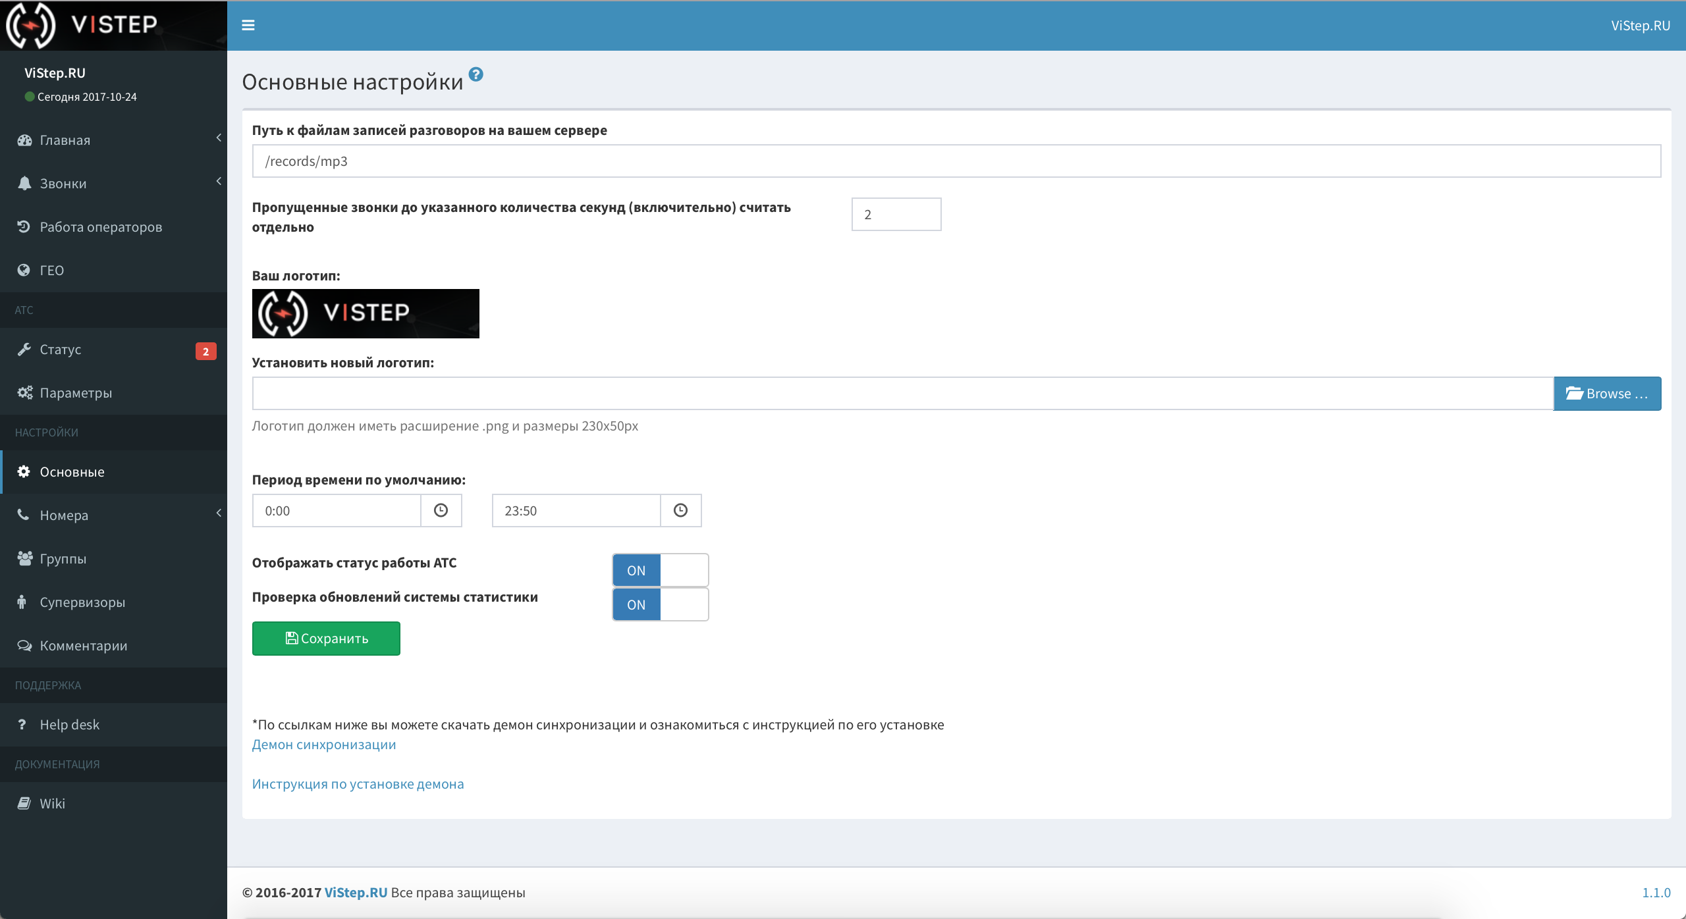Open ГЕО via the globe icon
1686x919 pixels.
pos(24,270)
